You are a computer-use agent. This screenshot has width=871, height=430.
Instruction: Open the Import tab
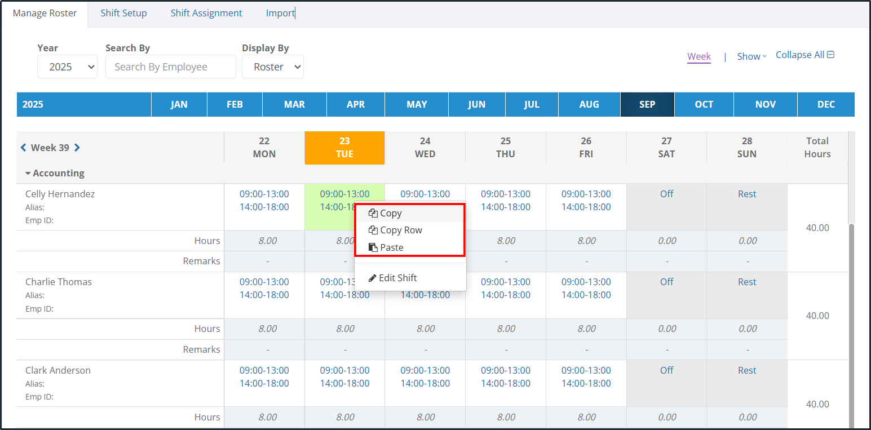[x=280, y=13]
